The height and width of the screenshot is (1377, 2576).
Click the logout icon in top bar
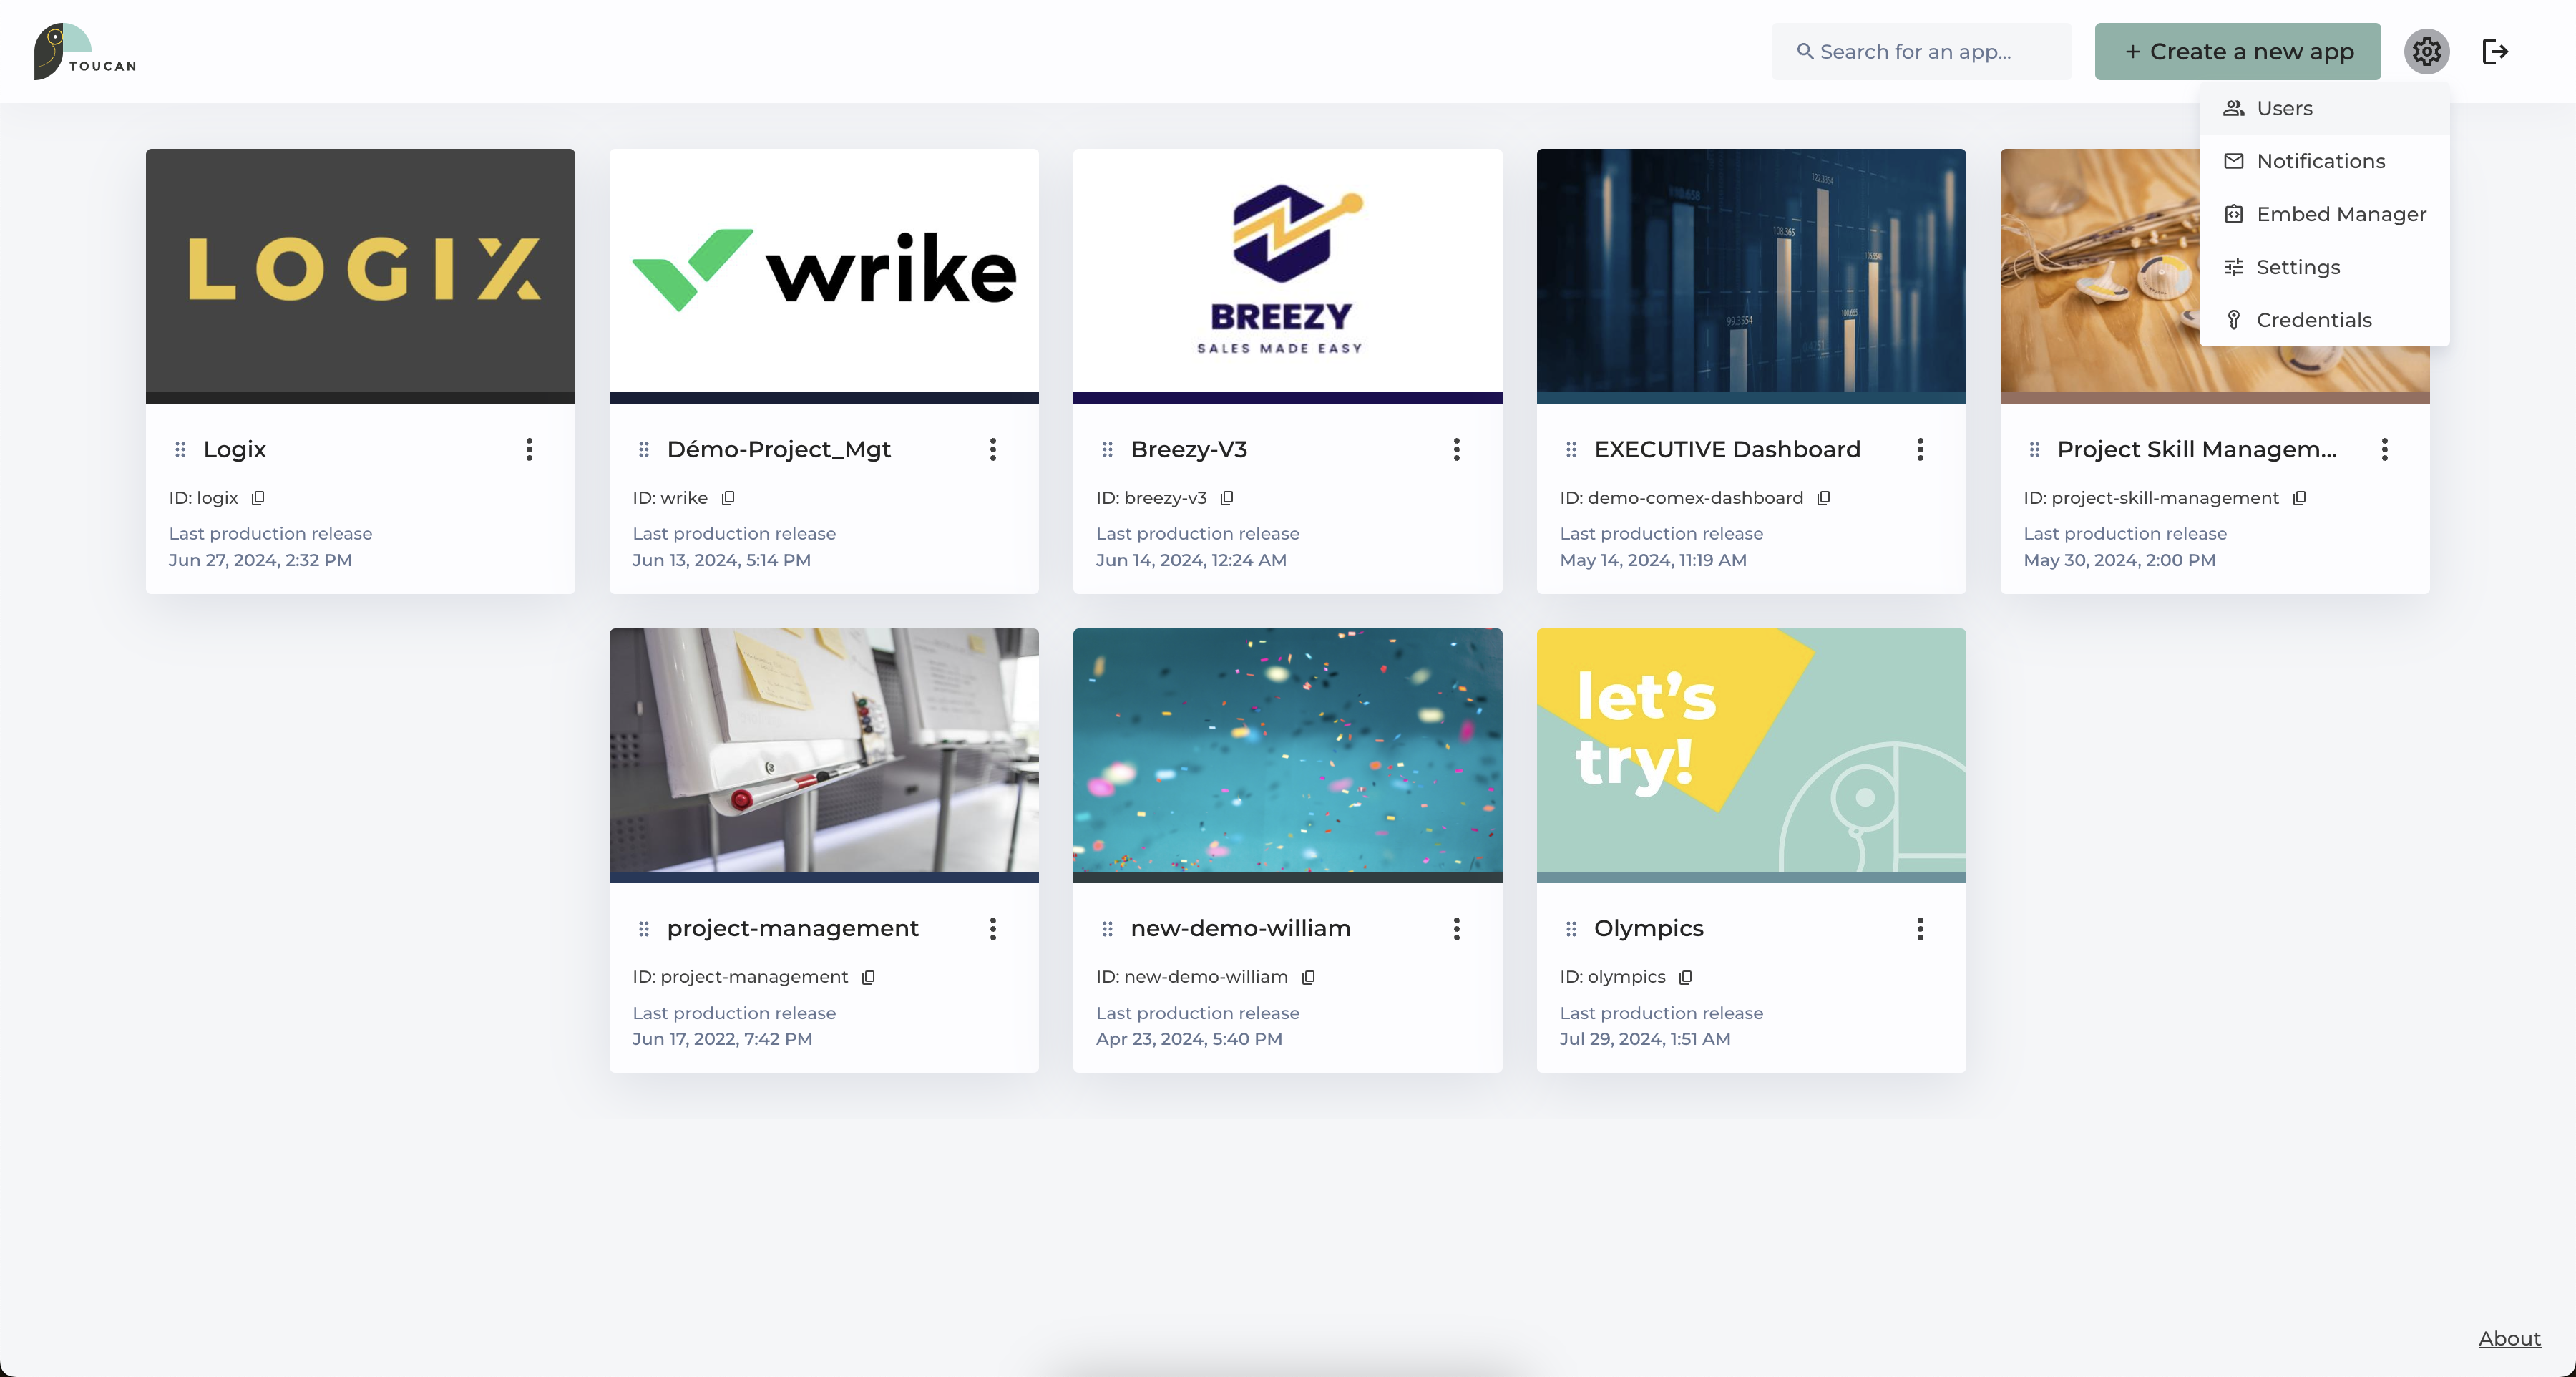[x=2495, y=51]
